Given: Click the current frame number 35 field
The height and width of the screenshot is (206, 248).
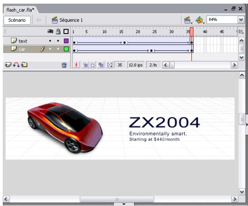Looking at the screenshot, I should (120, 65).
